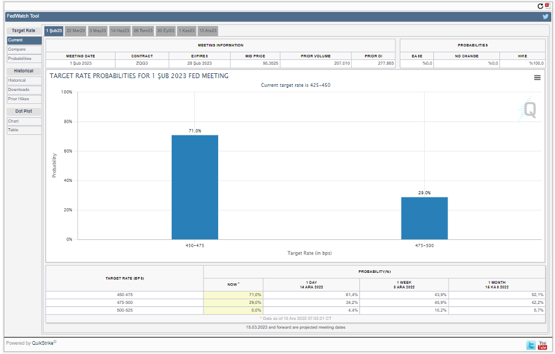This screenshot has height=354, width=555.
Task: Click the 61,4% one-day probability cell
Action: [312, 295]
